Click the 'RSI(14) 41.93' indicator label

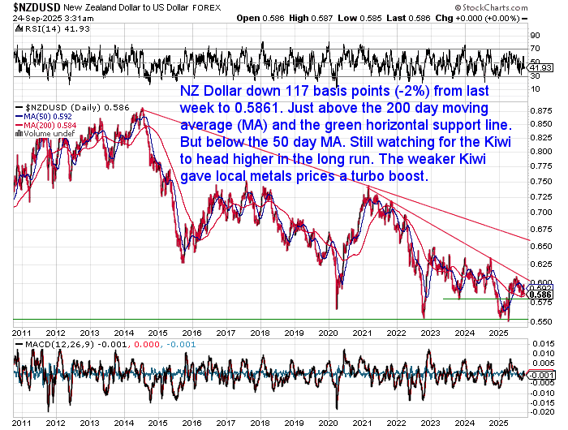[58, 28]
